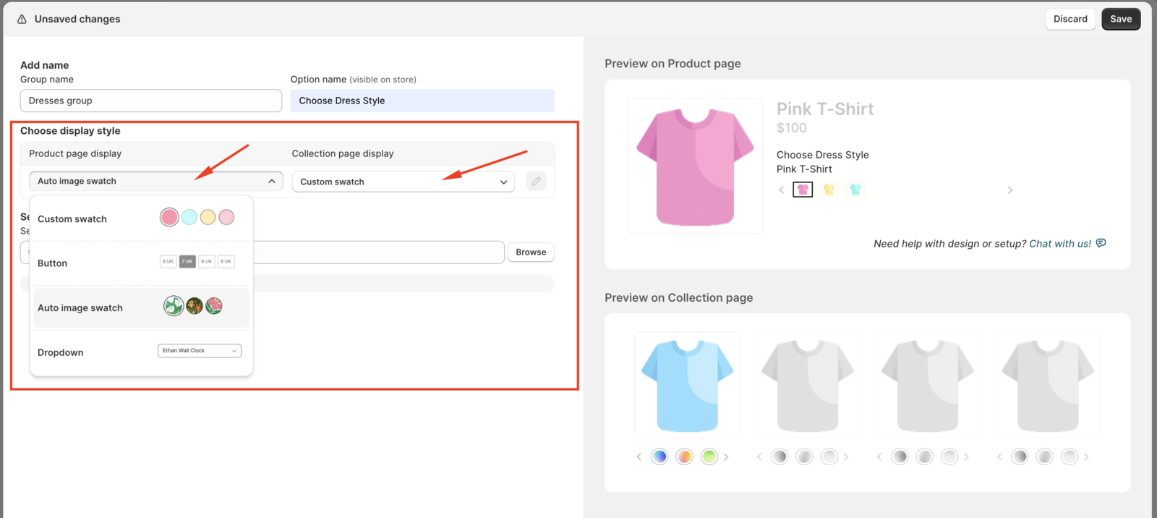The height and width of the screenshot is (518, 1157).
Task: Open the Chat with us link
Action: [1060, 244]
